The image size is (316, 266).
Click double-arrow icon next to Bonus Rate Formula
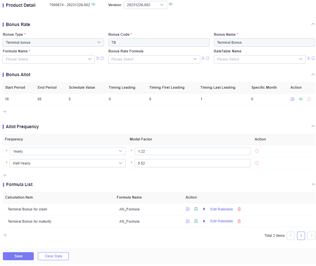click(x=203, y=58)
